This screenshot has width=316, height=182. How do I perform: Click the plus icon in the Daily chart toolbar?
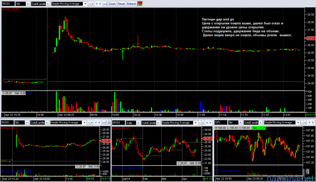tap(203, 123)
